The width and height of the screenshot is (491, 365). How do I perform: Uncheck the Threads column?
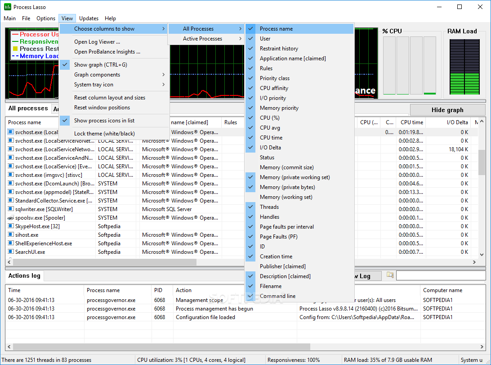pos(299,207)
